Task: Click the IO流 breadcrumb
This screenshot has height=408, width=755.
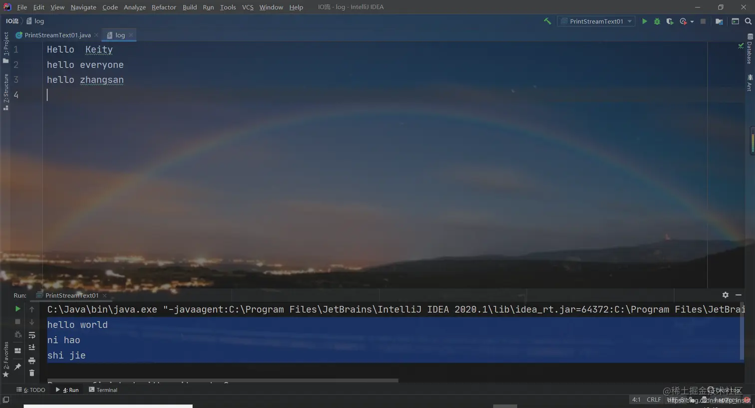Action: [x=12, y=21]
